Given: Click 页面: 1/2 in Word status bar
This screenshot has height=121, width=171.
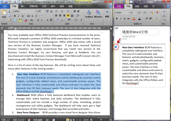Looking at the screenshot, I should pyautogui.click(x=6, y=120).
